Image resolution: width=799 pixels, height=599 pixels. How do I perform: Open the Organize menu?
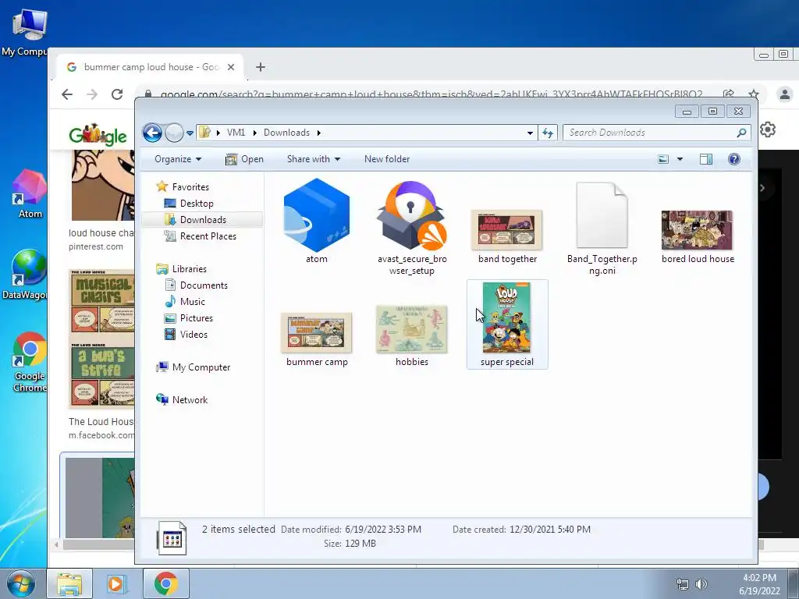(x=178, y=159)
